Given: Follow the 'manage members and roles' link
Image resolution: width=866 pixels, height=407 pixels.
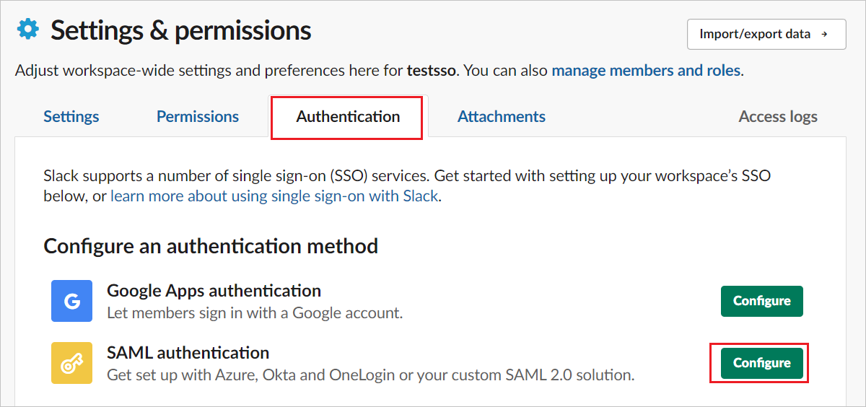Looking at the screenshot, I should [646, 71].
